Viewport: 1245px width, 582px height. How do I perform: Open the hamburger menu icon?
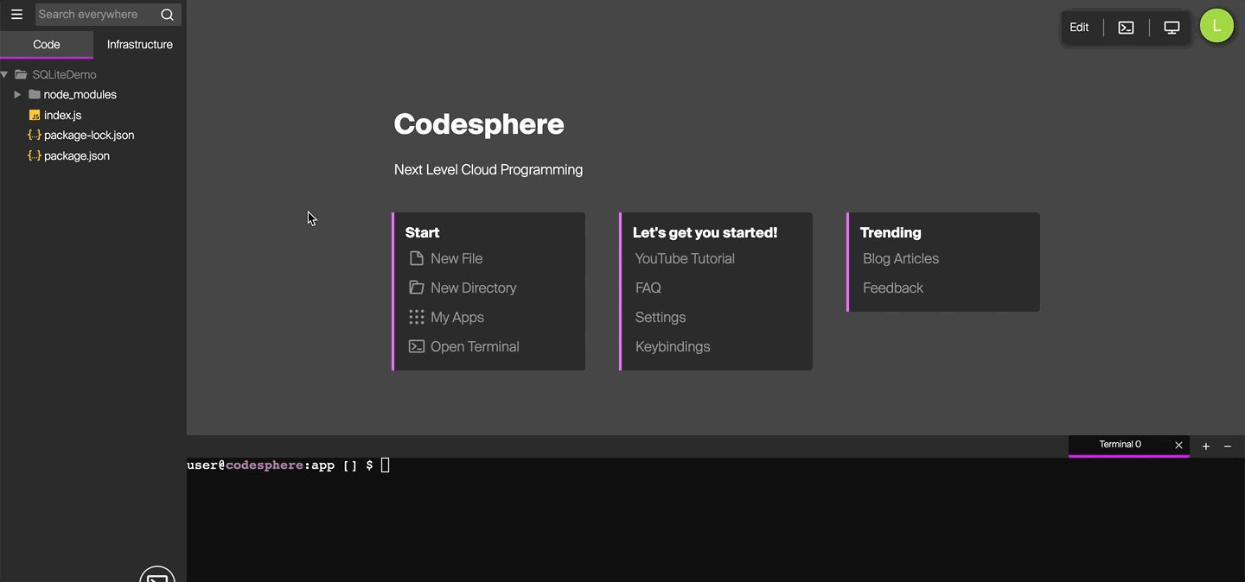pyautogui.click(x=16, y=15)
